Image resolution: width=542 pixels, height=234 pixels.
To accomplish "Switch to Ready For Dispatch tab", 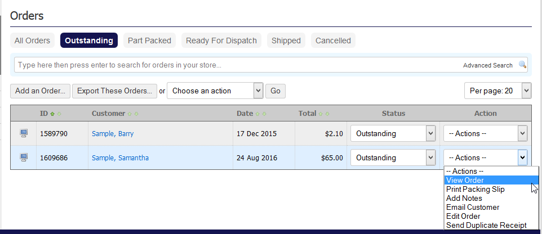I will (x=221, y=40).
